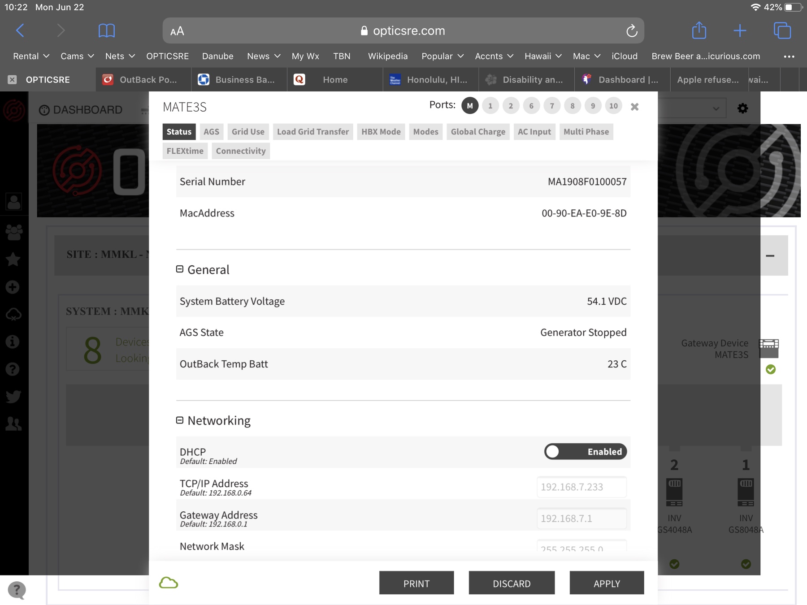
Task: Open the Load Grid Transfer tab
Action: click(312, 131)
